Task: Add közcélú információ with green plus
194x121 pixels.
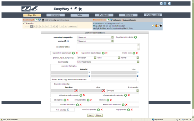Action: pos(78,105)
